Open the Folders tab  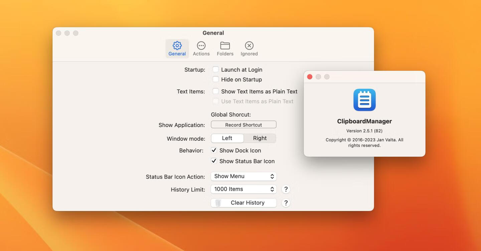point(225,49)
